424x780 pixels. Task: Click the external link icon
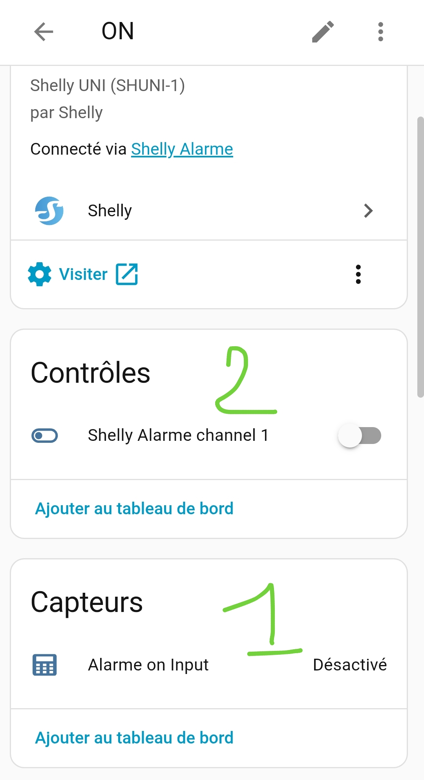pyautogui.click(x=127, y=274)
